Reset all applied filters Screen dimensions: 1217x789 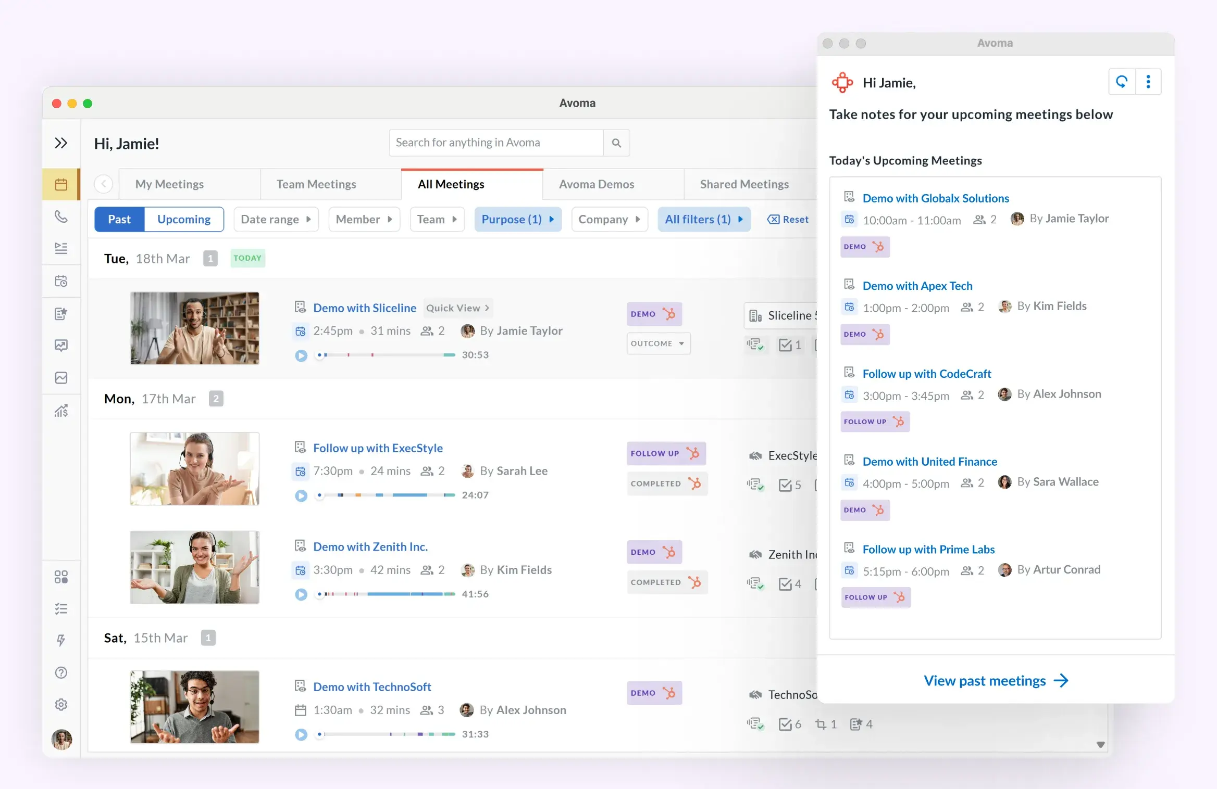[x=788, y=219]
